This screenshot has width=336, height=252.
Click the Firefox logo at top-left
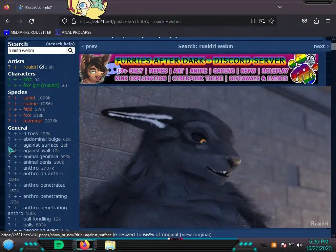pyautogui.click(x=7, y=7)
